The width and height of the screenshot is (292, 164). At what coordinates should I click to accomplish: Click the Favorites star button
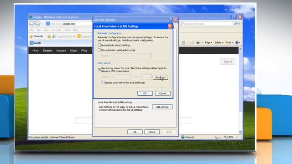pos(36,36)
